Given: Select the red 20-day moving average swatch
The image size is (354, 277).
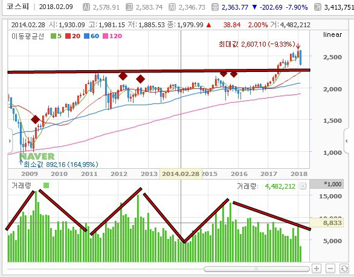Looking at the screenshot, I should pyautogui.click(x=68, y=36).
